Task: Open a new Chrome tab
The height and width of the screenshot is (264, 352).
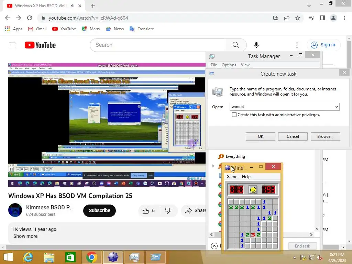Action: (x=93, y=6)
